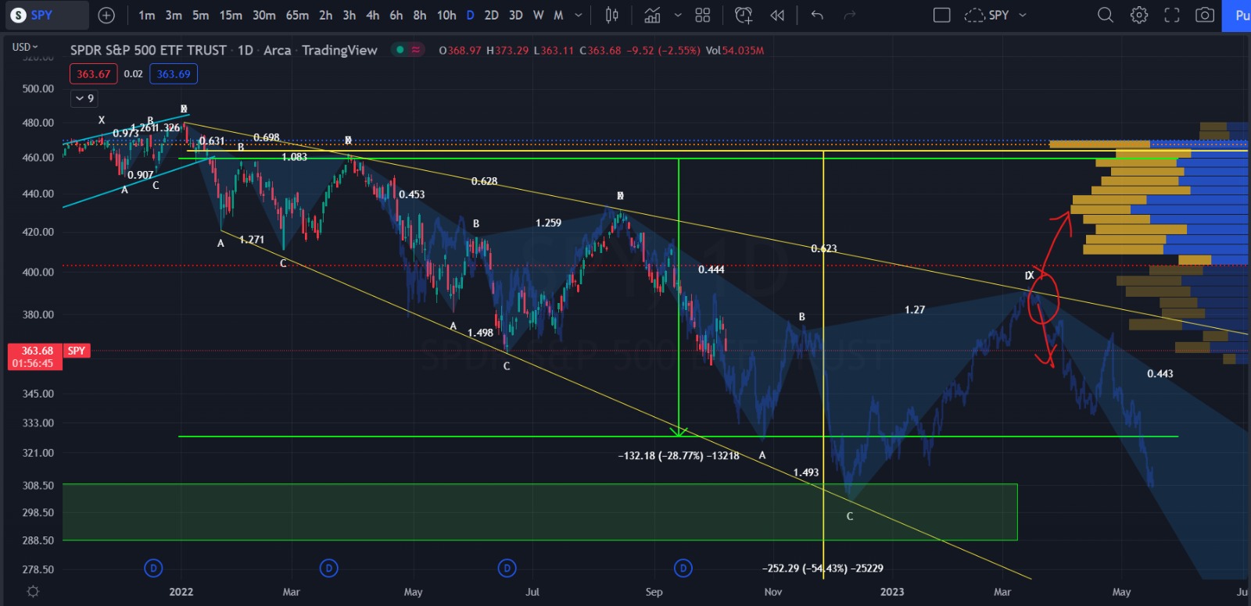1251x606 pixels.
Task: Choose the 2h interval
Action: coord(326,15)
